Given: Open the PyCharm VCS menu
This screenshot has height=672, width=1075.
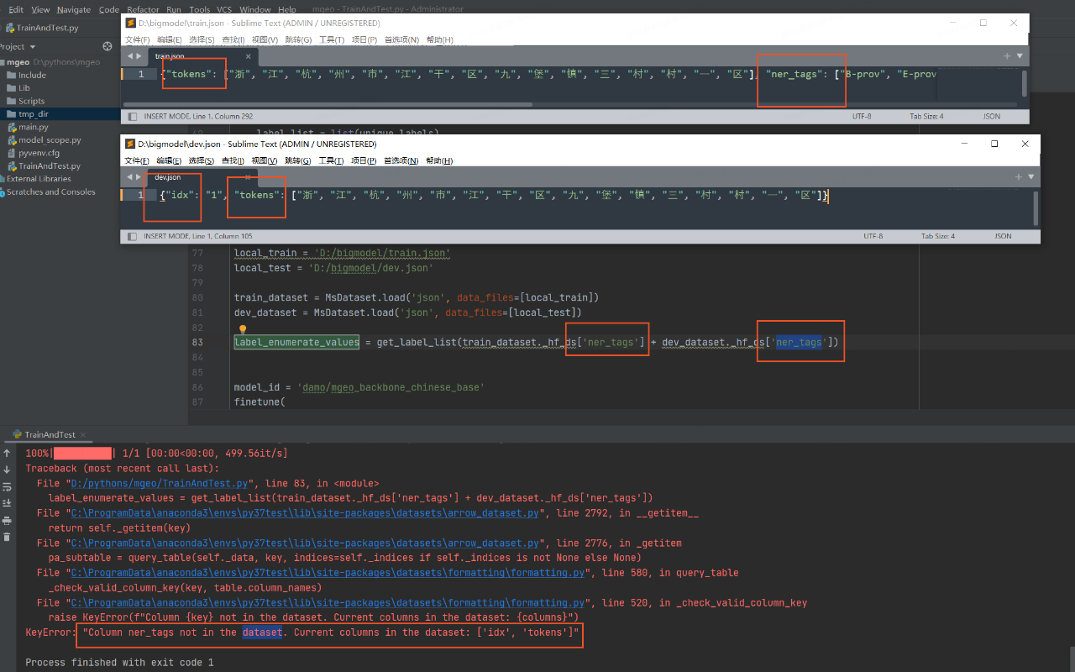Looking at the screenshot, I should click(x=224, y=9).
